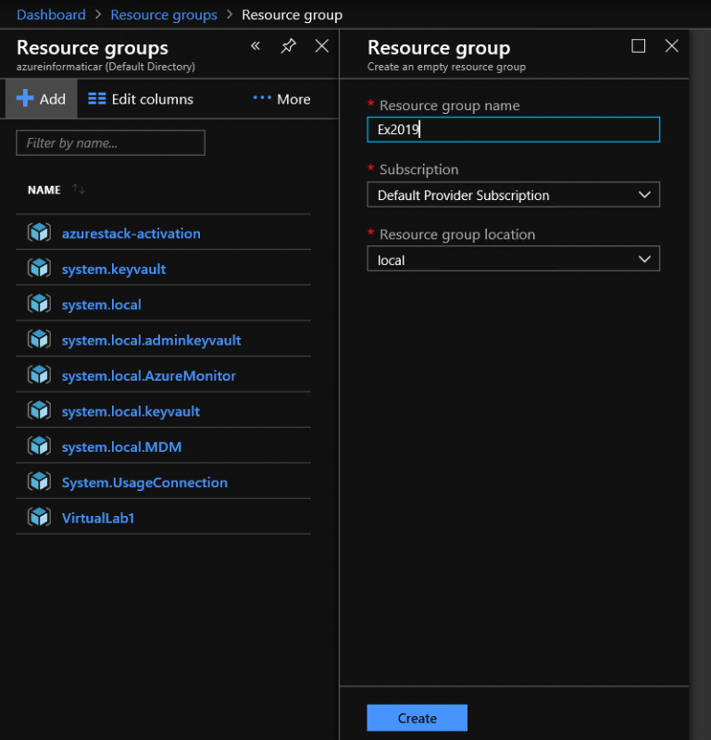Viewport: 711px width, 740px height.
Task: Maximize the Resource group blade
Action: 638,46
